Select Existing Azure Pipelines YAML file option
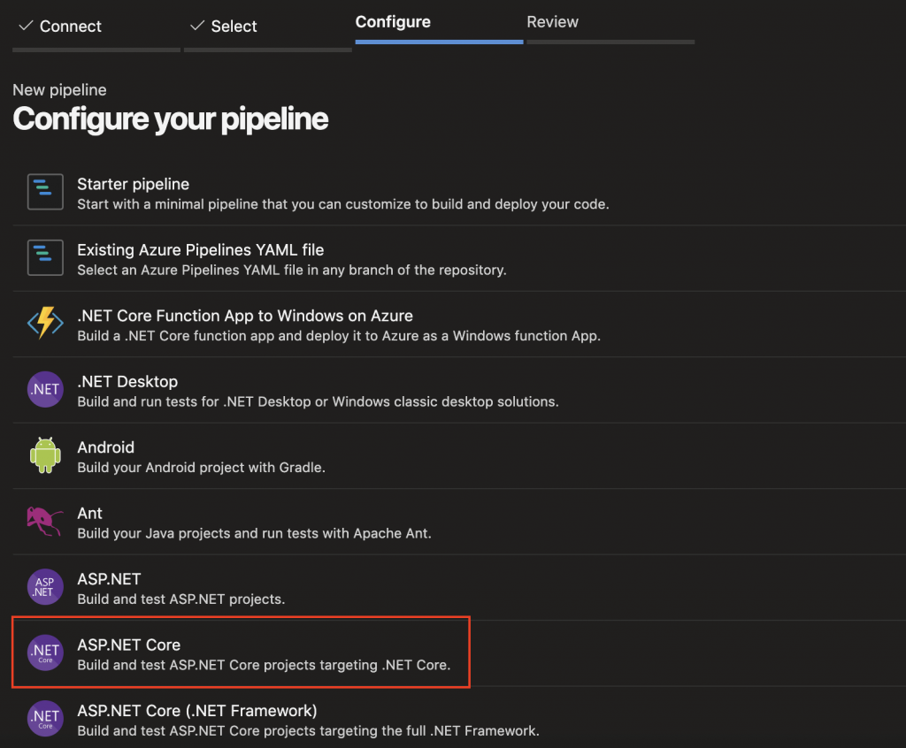906x748 pixels. [x=200, y=250]
